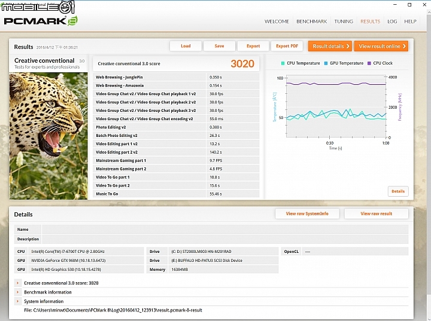Open Result details
Image resolution: width=431 pixels, height=321 pixels.
point(330,46)
